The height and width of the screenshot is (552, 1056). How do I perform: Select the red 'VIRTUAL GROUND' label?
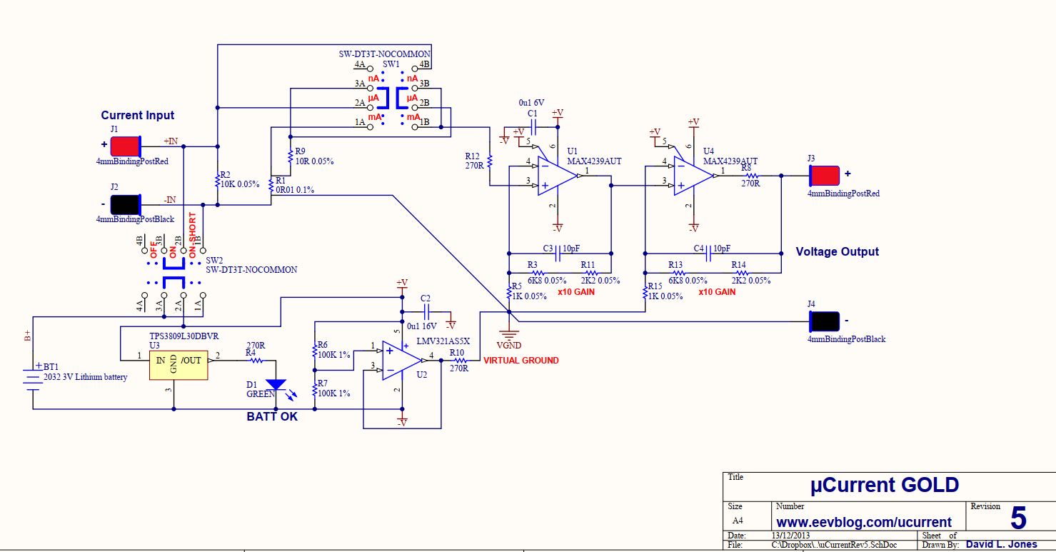pos(521,361)
